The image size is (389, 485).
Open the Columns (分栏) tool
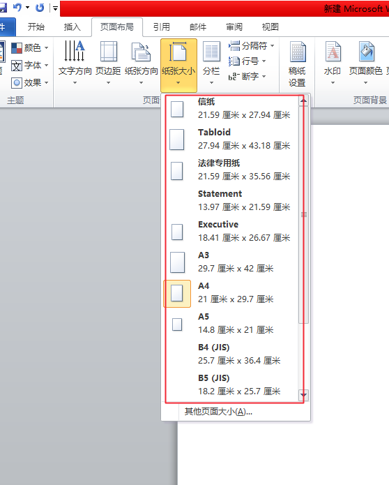tap(211, 64)
